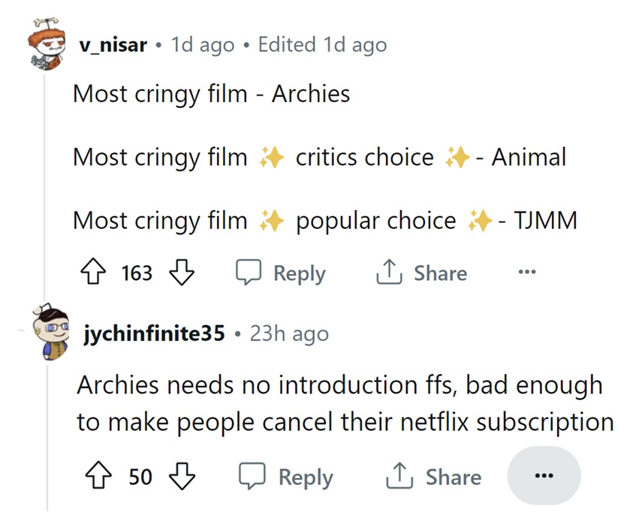Visit the jychinfinite35 username link
642x527 pixels.
coord(155,333)
